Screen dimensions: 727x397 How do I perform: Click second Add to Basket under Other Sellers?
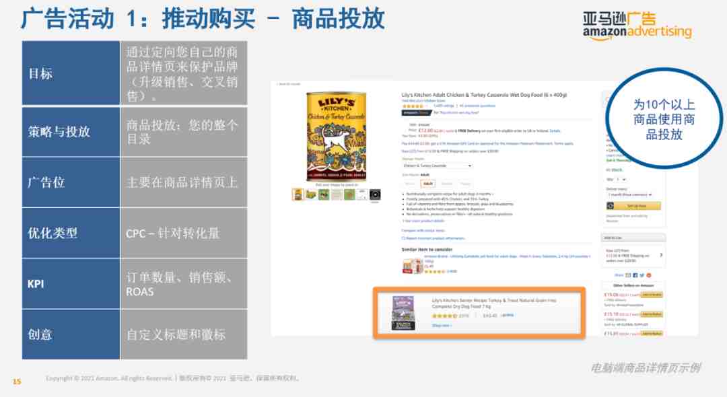[x=652, y=314]
